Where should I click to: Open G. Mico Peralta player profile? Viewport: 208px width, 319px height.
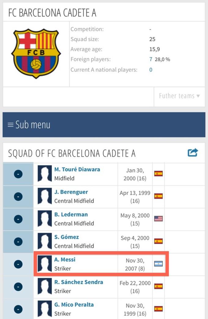coord(74,305)
